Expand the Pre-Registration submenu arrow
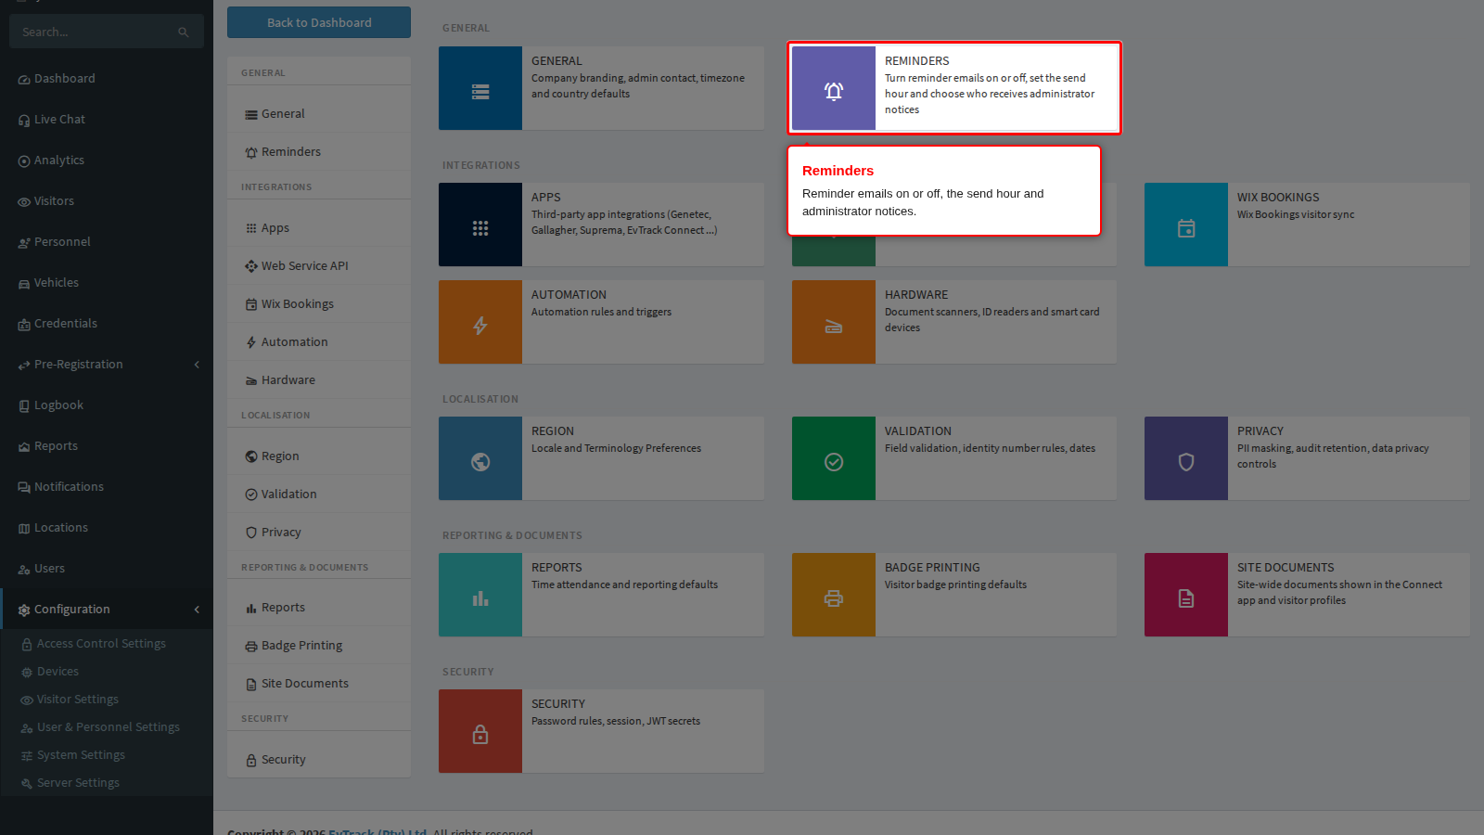This screenshot has height=835, width=1484. tap(197, 365)
